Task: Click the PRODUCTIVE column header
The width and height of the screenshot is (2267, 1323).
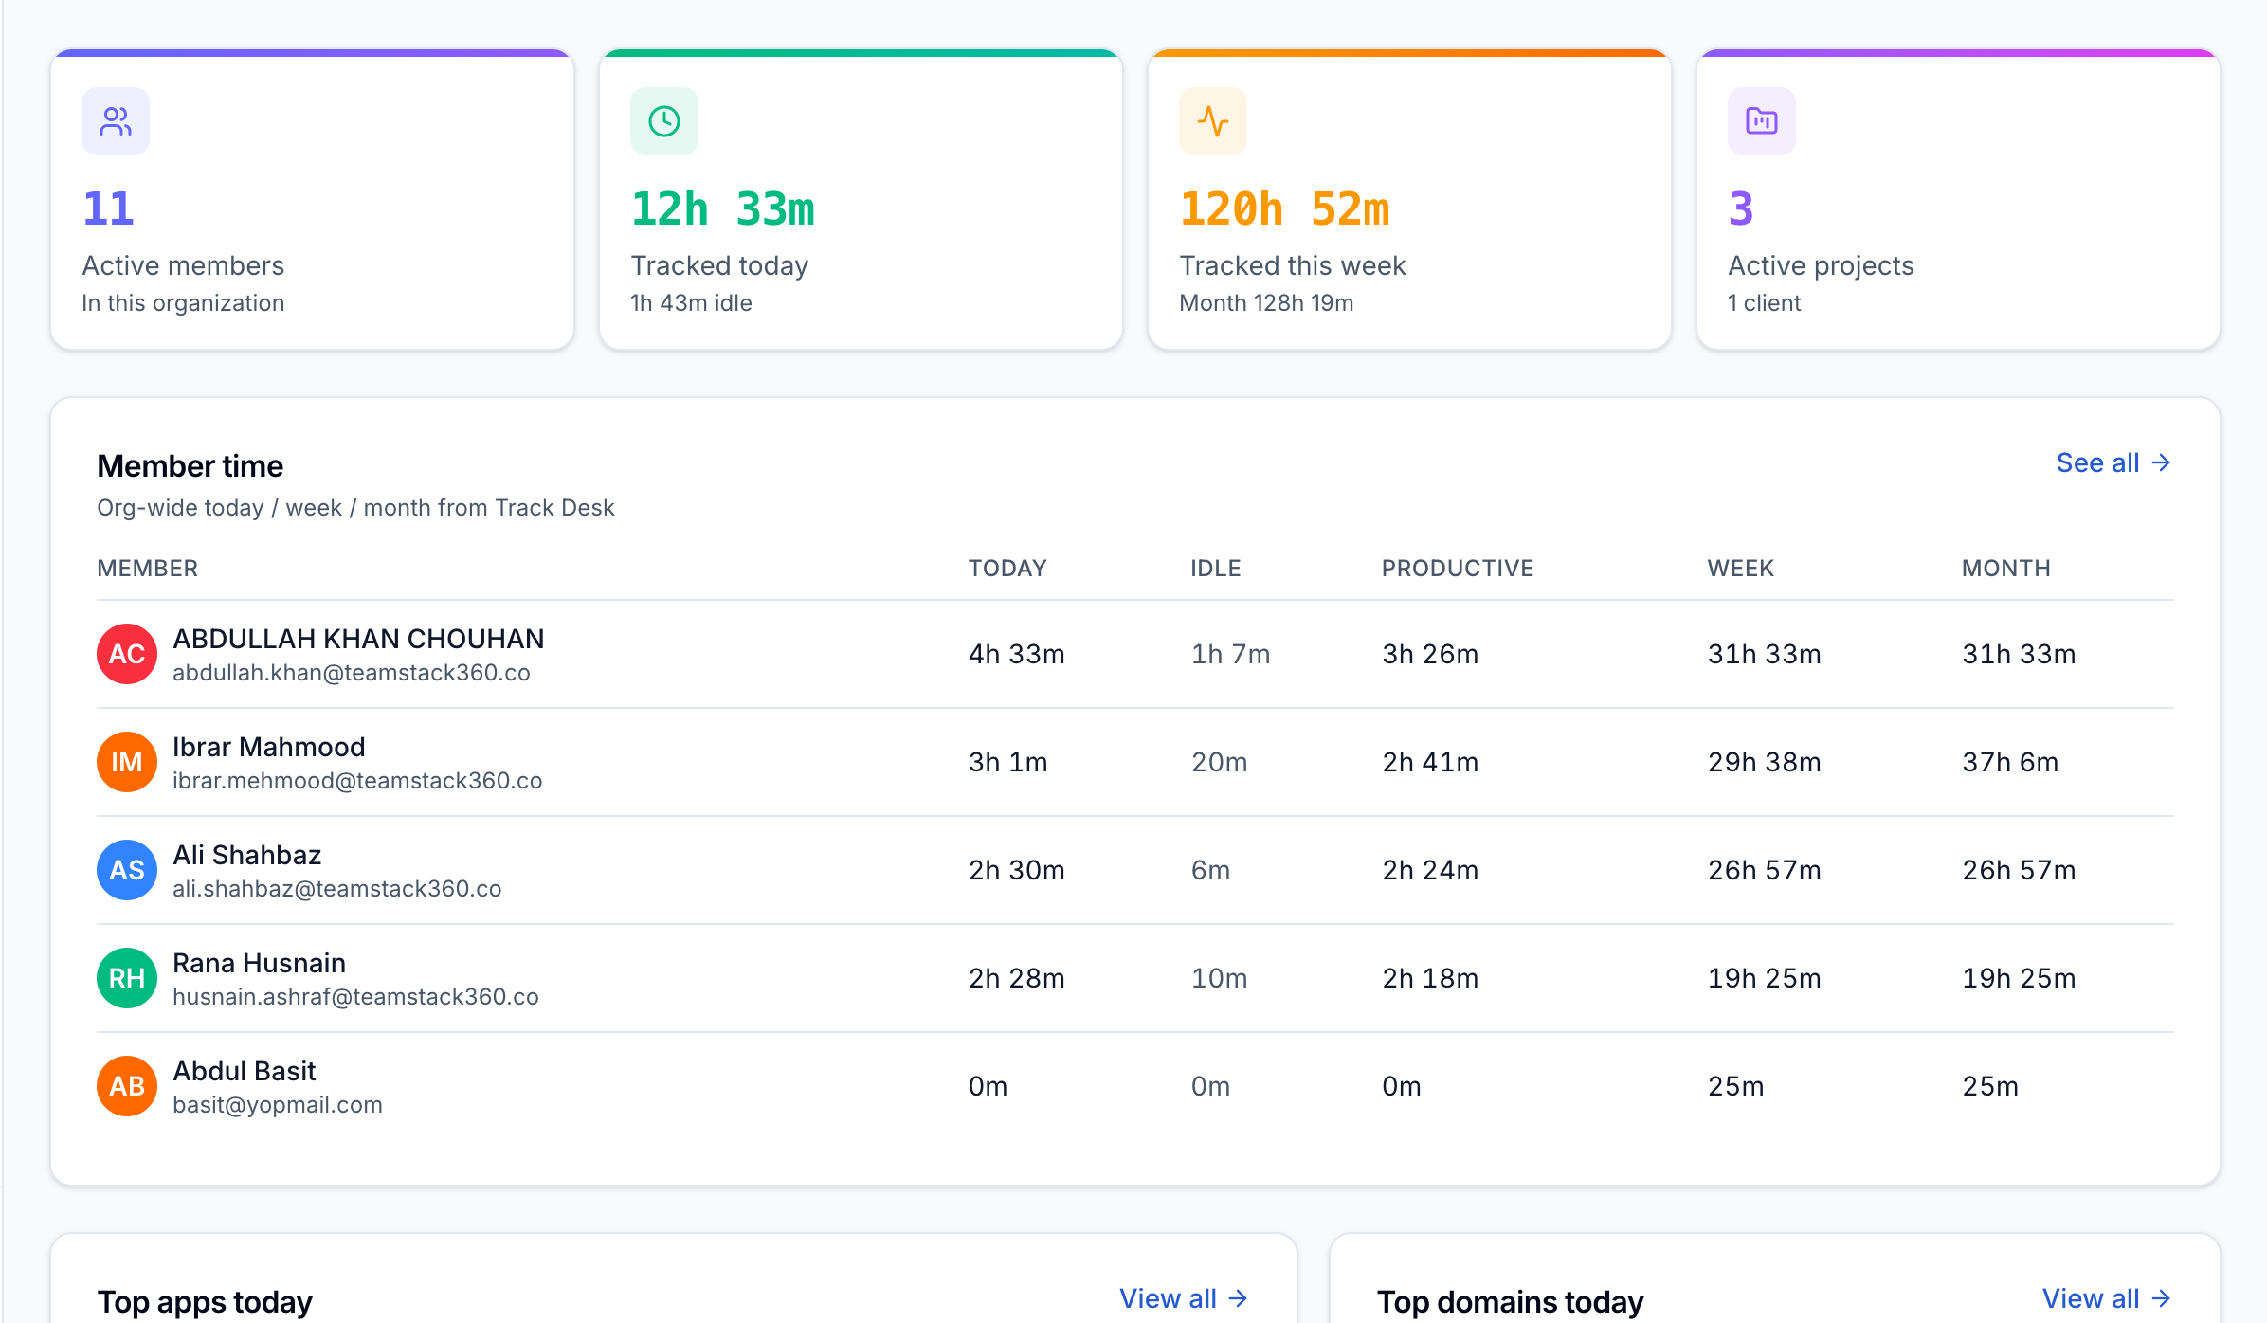Action: [1458, 568]
